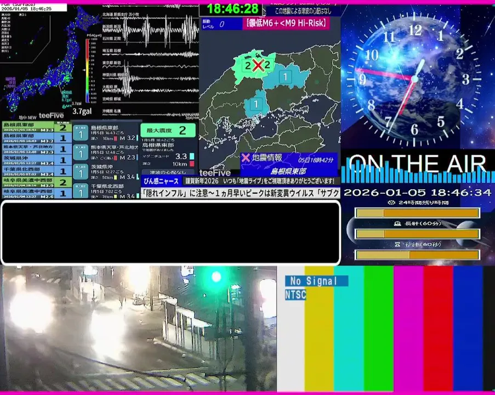
Task: Click the red epicenter X marker on the map
Action: [x=258, y=65]
